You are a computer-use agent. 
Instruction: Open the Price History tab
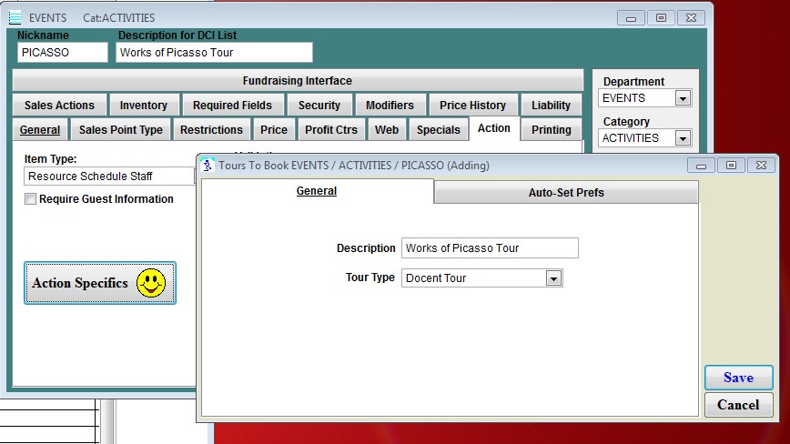pyautogui.click(x=473, y=106)
